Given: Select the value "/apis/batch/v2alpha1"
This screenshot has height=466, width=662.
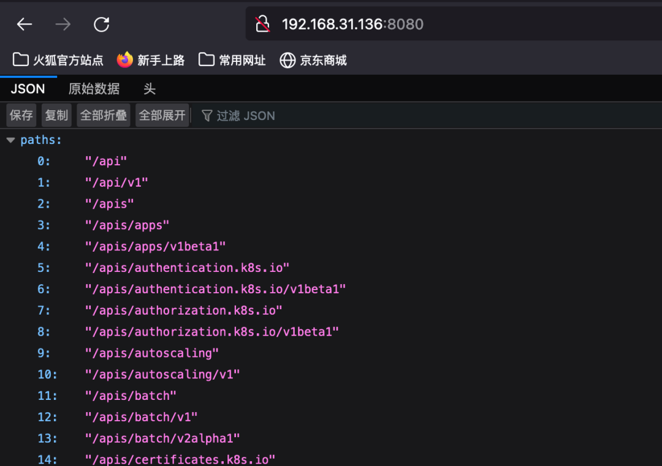Looking at the screenshot, I should click(x=162, y=438).
